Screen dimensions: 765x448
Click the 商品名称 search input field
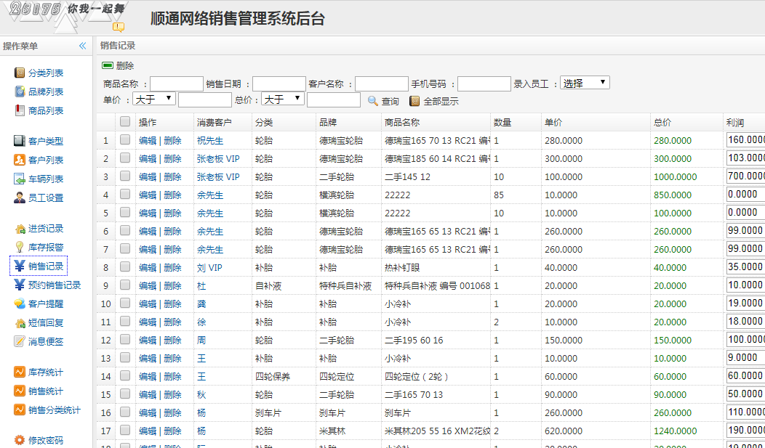point(177,84)
